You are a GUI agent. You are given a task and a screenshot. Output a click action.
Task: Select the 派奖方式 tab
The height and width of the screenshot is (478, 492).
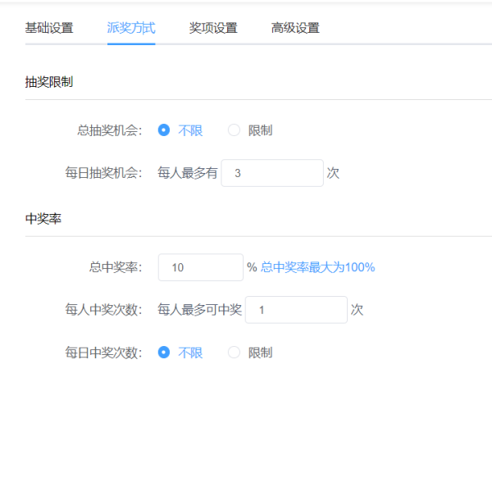tap(131, 28)
